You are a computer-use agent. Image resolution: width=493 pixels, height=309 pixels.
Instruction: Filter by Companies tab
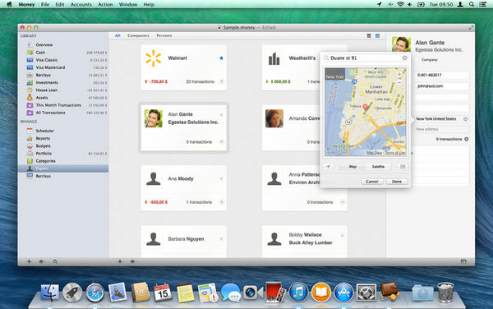138,36
